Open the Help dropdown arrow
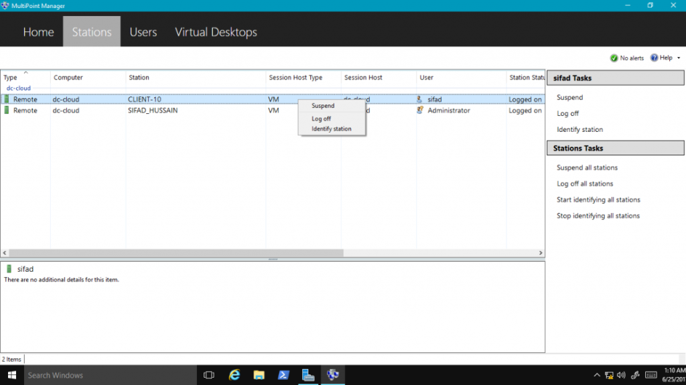The height and width of the screenshot is (385, 686). point(679,58)
